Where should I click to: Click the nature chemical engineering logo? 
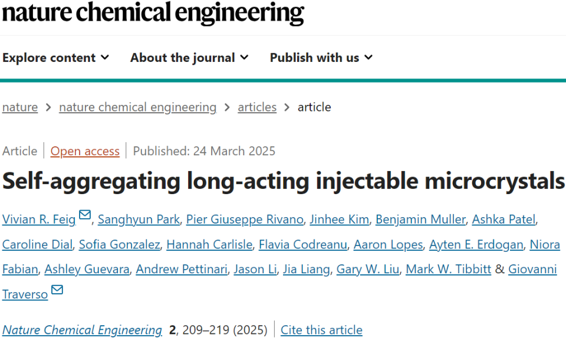[x=153, y=13]
